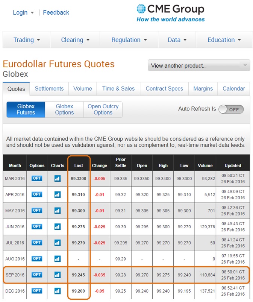Open the chart icon for SEP 2016
The width and height of the screenshot is (253, 302).
click(x=58, y=275)
